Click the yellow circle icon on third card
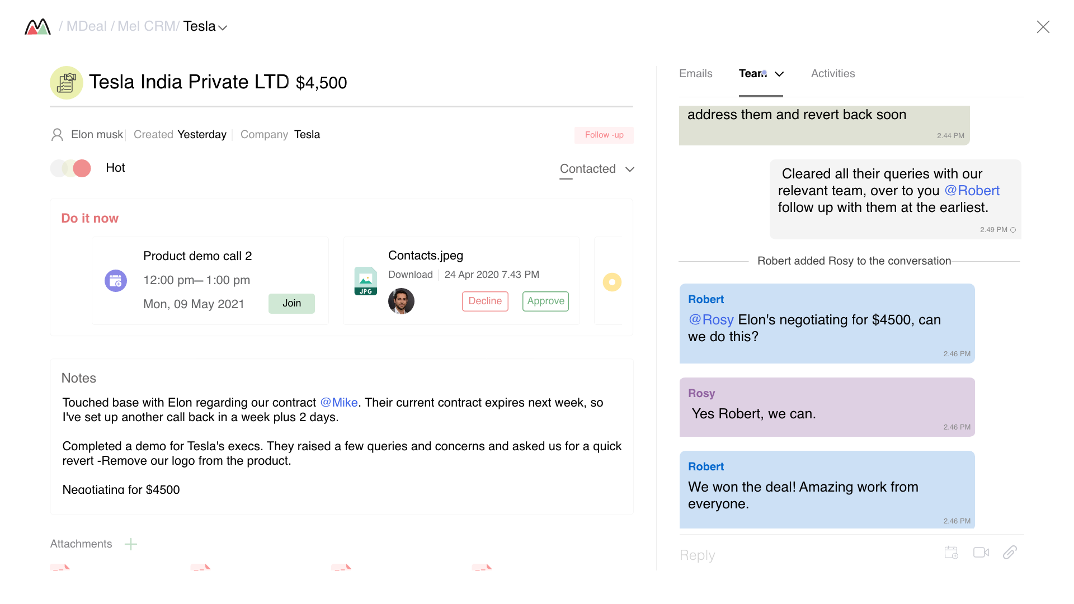Screen dimensions: 1074x604 tap(612, 282)
